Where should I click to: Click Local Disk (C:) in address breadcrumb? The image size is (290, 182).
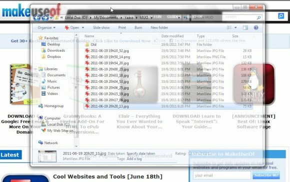[76, 18]
